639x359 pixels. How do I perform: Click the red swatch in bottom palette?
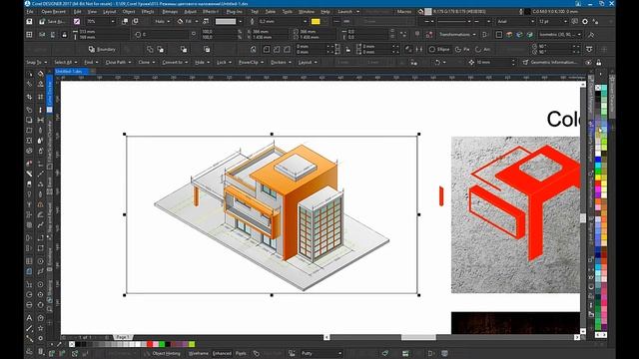tap(150, 344)
